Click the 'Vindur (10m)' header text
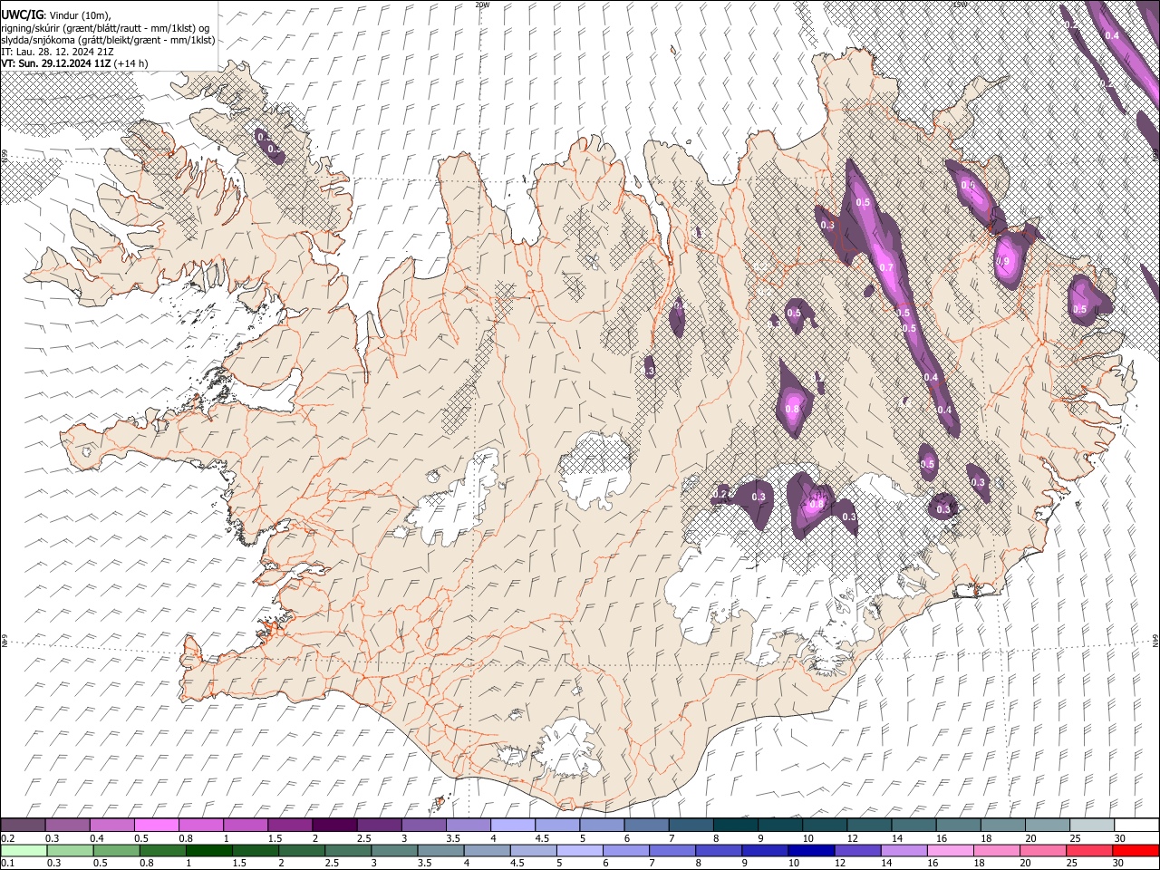Image resolution: width=1160 pixels, height=870 pixels. (79, 15)
